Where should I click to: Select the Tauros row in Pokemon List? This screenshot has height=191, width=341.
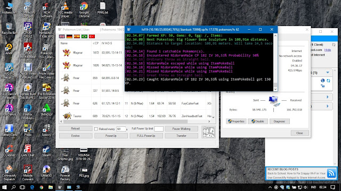pyautogui.click(x=135, y=116)
